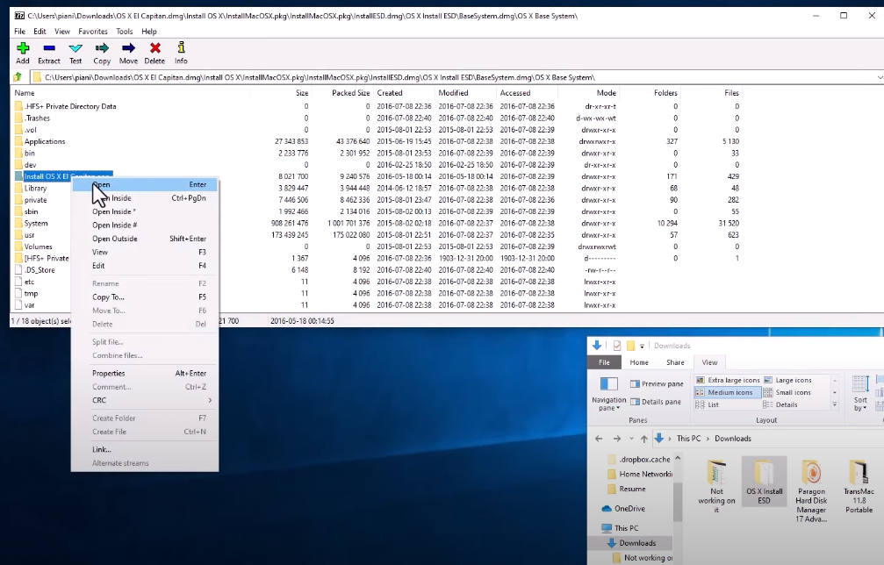
Task: Go up one folder level in 7-Zip
Action: point(18,77)
